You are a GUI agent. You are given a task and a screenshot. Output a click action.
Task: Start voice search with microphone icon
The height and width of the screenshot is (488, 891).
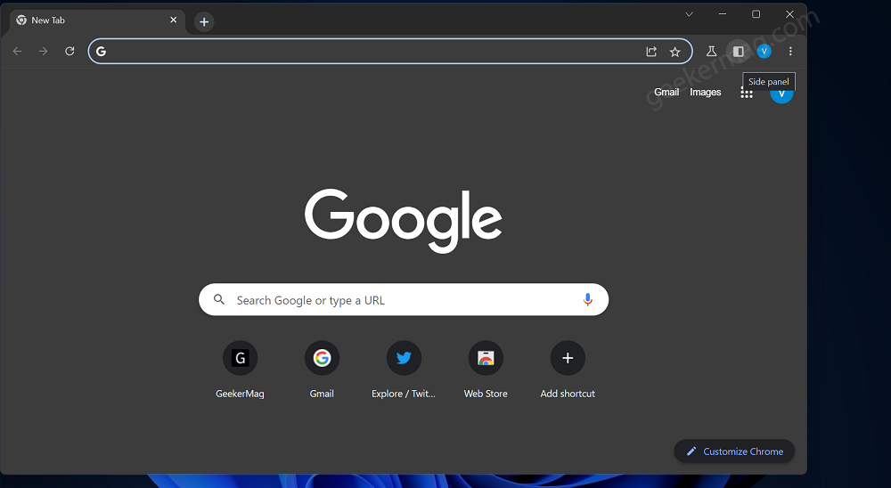point(587,300)
